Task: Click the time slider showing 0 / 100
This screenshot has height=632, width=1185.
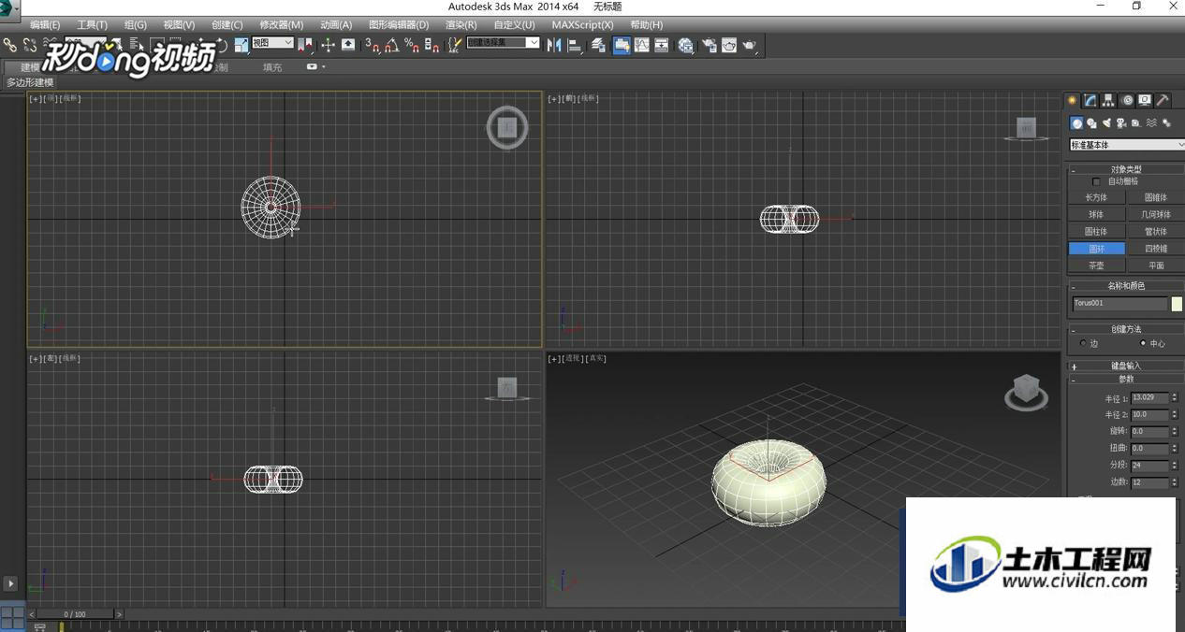Action: (x=75, y=614)
